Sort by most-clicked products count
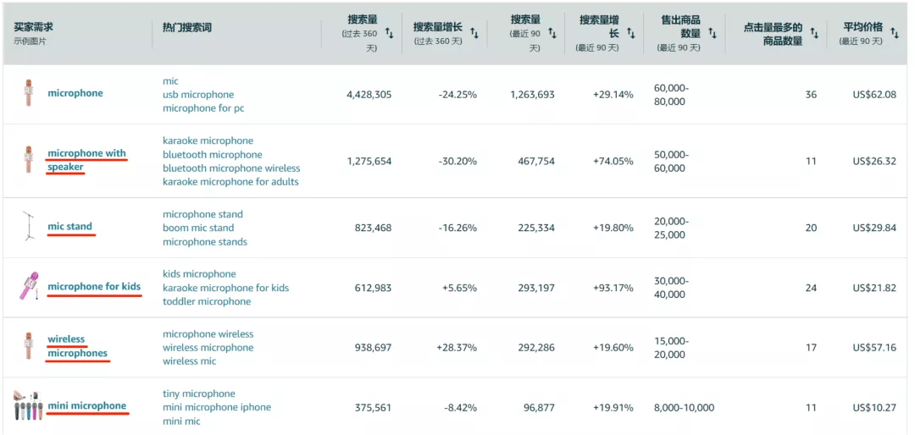The height and width of the screenshot is (435, 915). coord(814,33)
